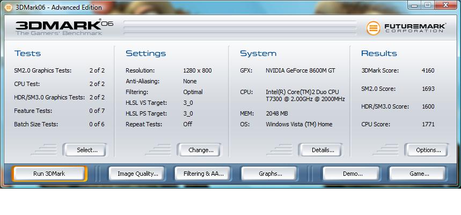Click the Batch Size Tests count 0 of 6
461x215 pixels.
point(97,124)
